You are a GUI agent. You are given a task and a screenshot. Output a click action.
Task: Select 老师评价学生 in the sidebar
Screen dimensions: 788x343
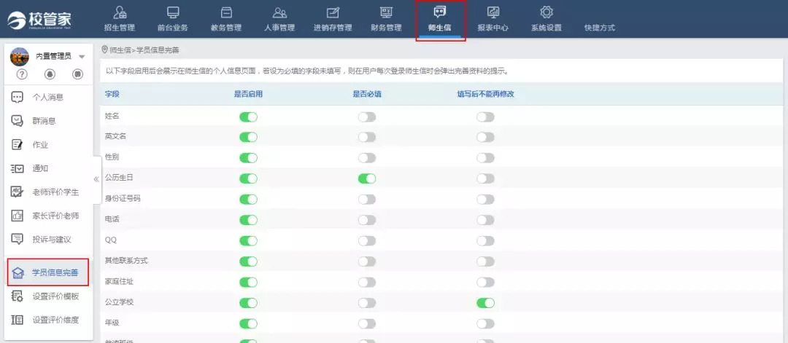click(55, 192)
